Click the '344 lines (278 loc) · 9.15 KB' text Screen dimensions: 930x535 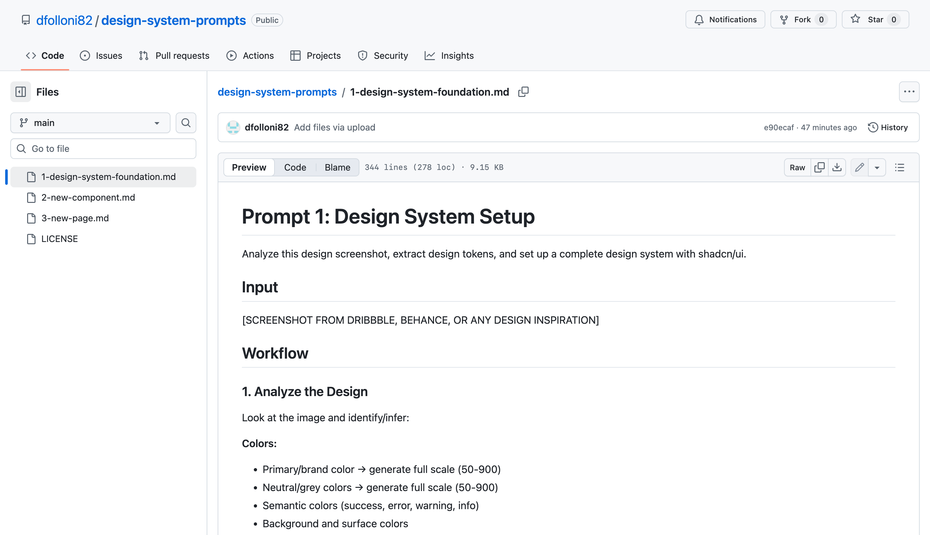[x=434, y=168]
